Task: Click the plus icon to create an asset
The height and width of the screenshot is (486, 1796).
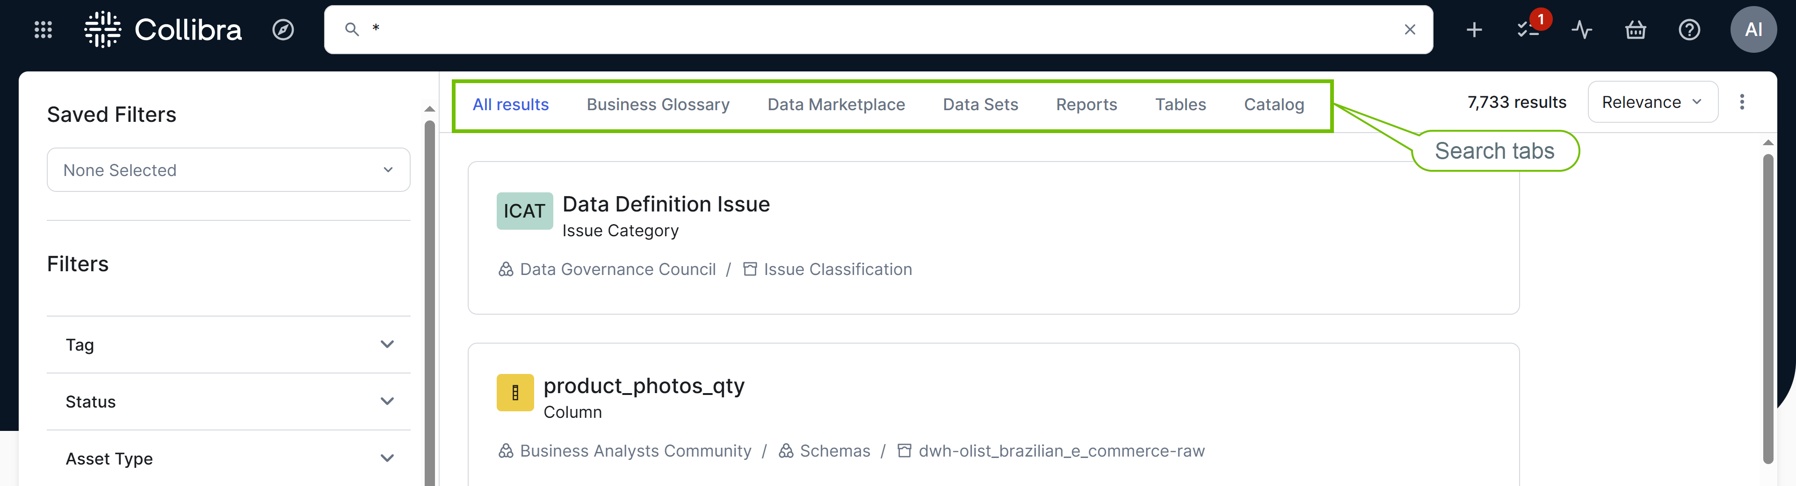Action: click(x=1474, y=29)
